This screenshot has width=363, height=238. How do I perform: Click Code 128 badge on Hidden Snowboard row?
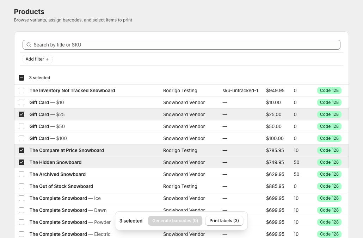click(x=329, y=162)
